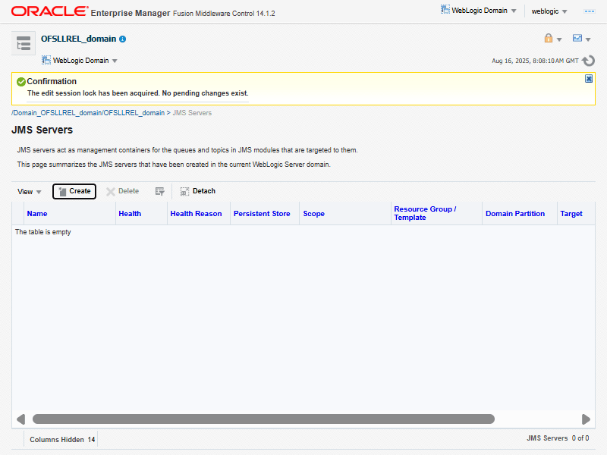Image resolution: width=607 pixels, height=455 pixels.
Task: Click the horizontal scrollbar thumb
Action: (263, 419)
